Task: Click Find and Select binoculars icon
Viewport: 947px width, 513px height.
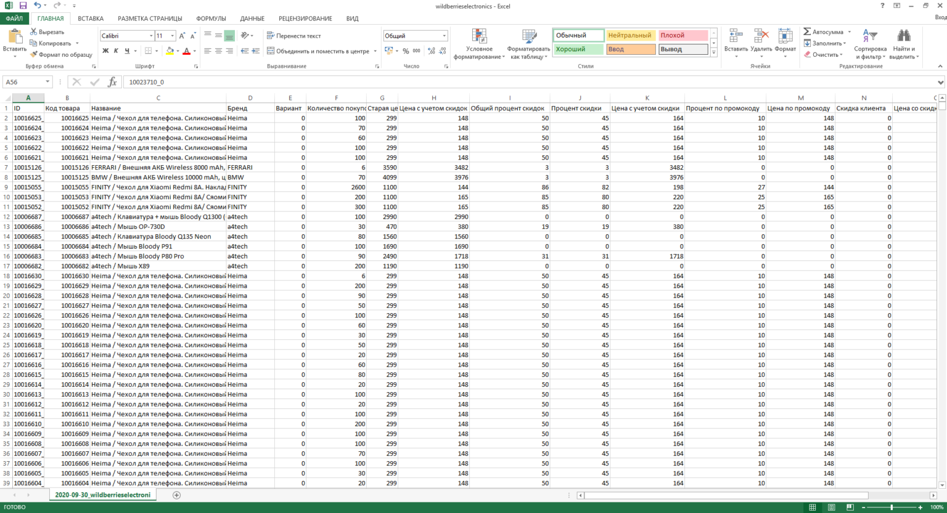Action: pos(903,36)
